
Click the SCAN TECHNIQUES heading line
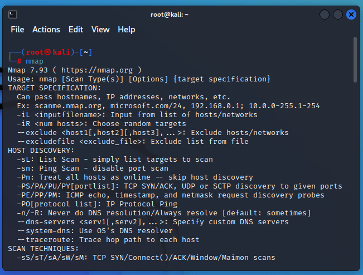point(43,249)
